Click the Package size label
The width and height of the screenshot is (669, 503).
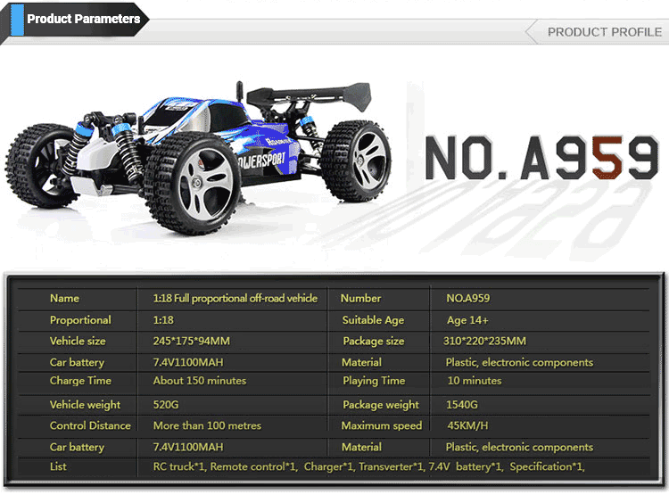[x=374, y=341]
